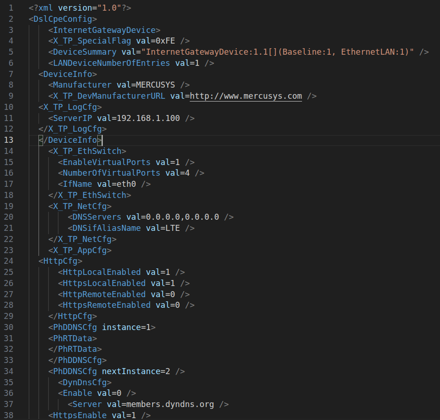Viewport: 440px width, 420px height.
Task: Click the closing /DeviceInfo tag
Action: coord(70,140)
